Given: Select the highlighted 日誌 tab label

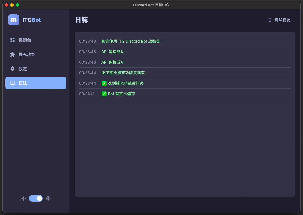Looking at the screenshot, I should point(23,83).
